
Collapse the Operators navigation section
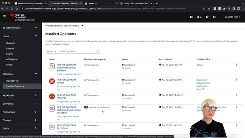coord(20,74)
